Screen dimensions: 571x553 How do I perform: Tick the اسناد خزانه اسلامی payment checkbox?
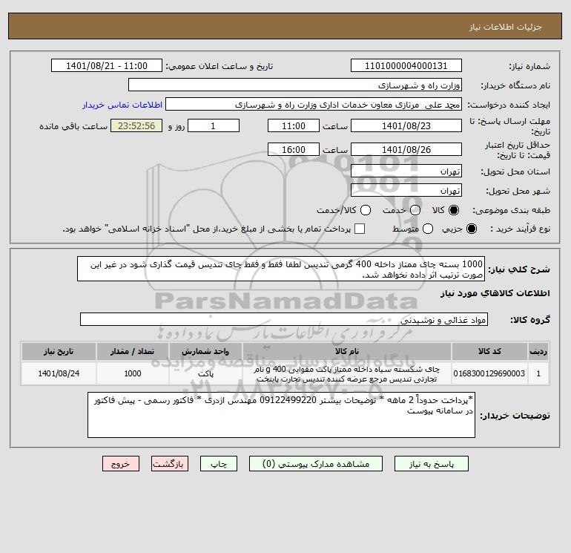(x=360, y=229)
